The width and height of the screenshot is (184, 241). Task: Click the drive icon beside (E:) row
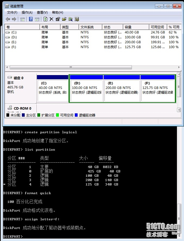click(8, 42)
